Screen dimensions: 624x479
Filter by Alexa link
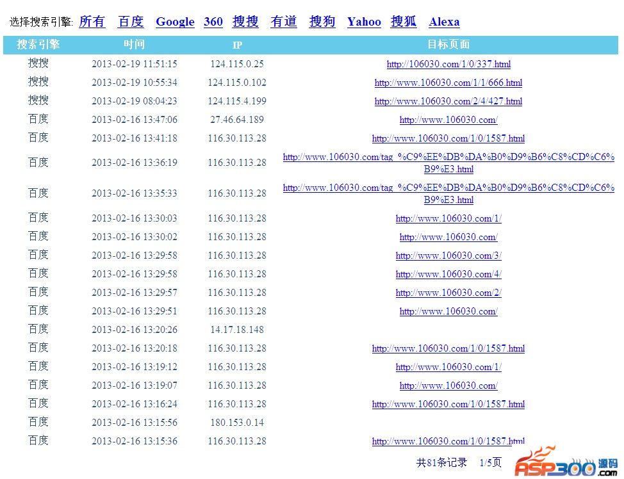444,22
